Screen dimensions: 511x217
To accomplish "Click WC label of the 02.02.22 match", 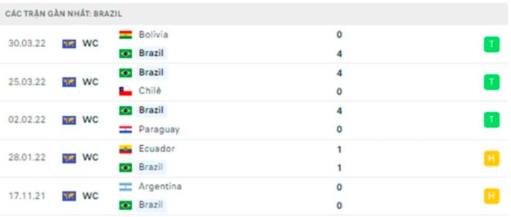I will [90, 120].
